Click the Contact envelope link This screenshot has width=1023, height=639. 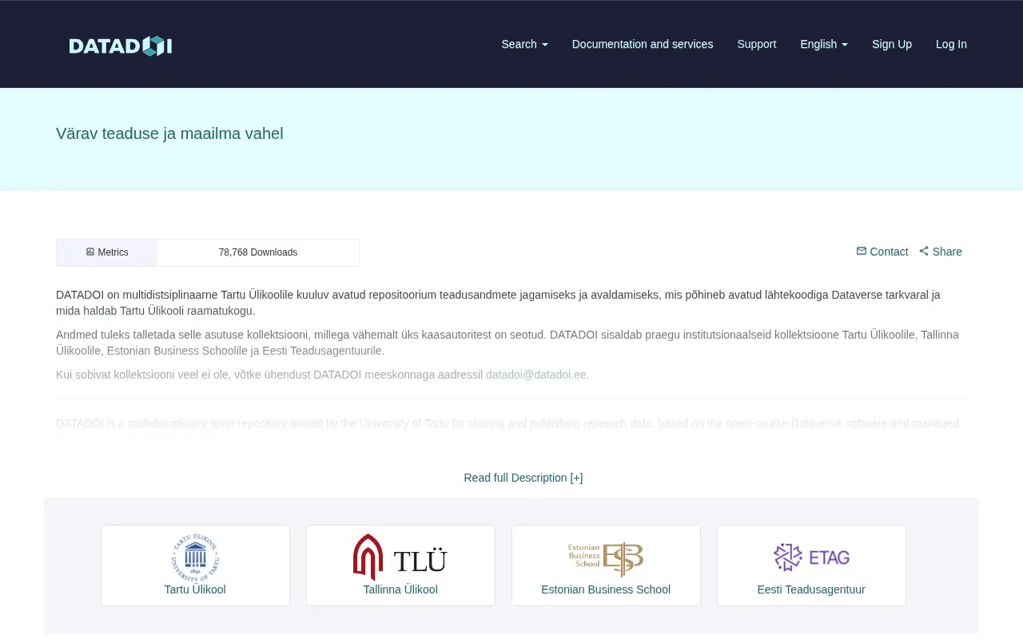(x=882, y=252)
